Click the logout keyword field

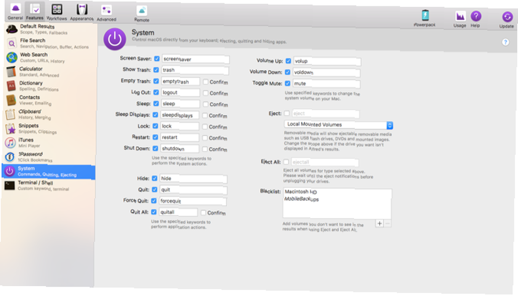(x=180, y=92)
